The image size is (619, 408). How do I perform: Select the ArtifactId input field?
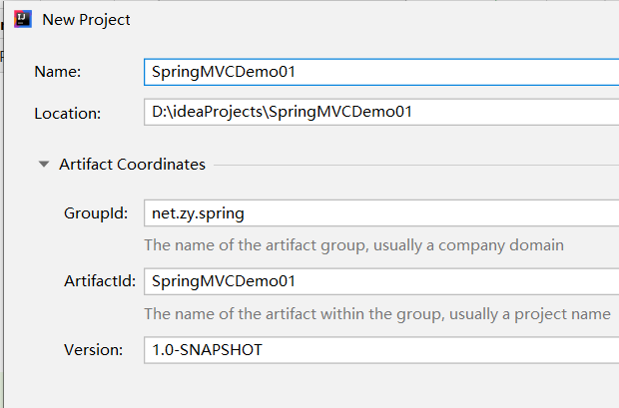[379, 281]
